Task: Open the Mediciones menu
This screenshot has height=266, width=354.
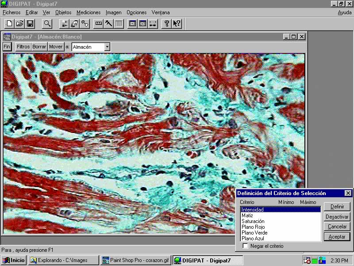Action: [88, 12]
